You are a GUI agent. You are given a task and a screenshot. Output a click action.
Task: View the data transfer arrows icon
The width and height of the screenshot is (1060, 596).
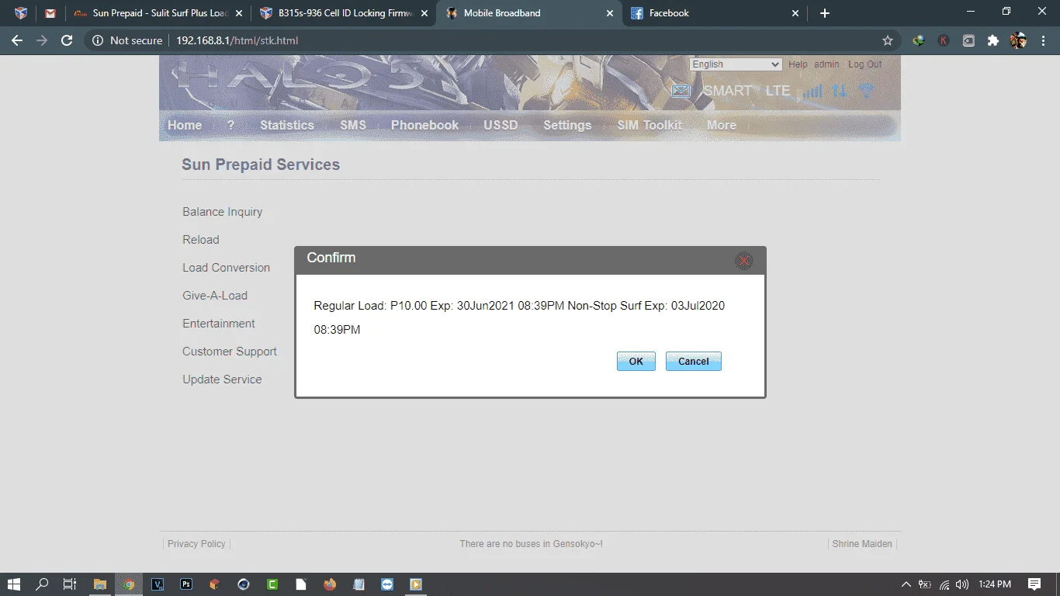[x=840, y=91]
